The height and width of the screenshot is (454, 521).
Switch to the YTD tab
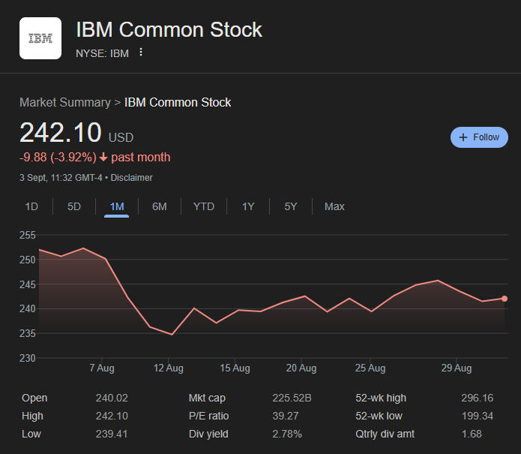tap(204, 206)
